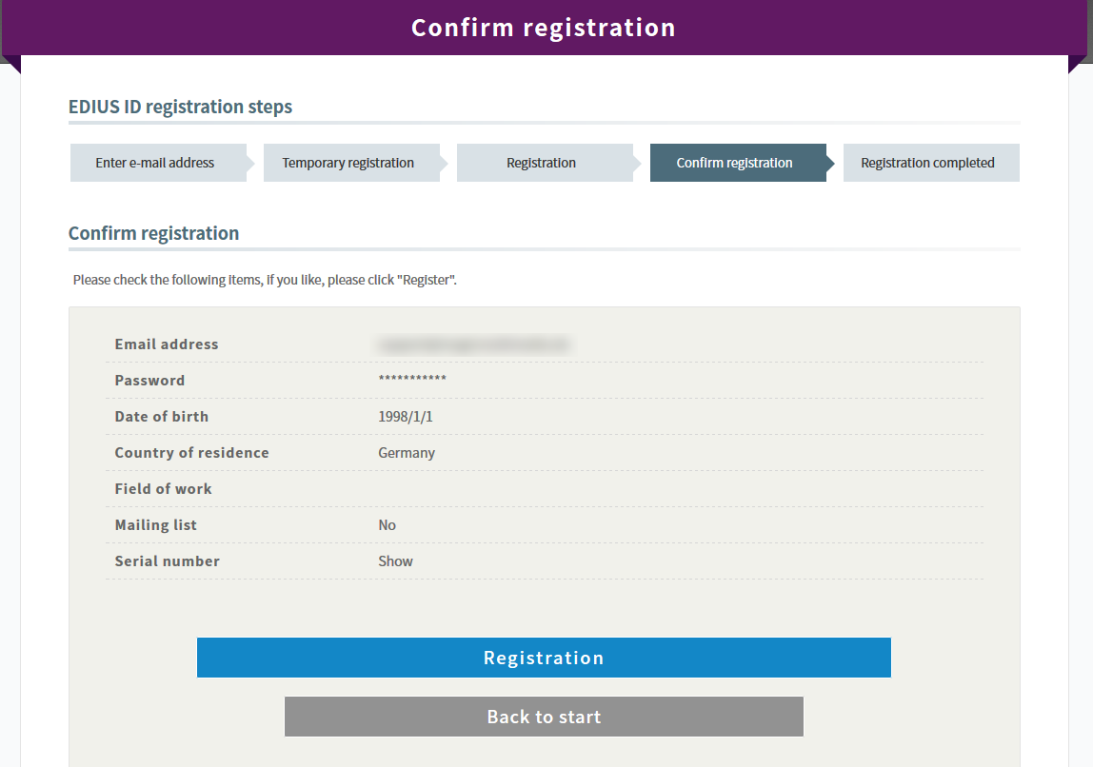Click the masked password value
This screenshot has height=767, width=1093.
[x=412, y=381]
